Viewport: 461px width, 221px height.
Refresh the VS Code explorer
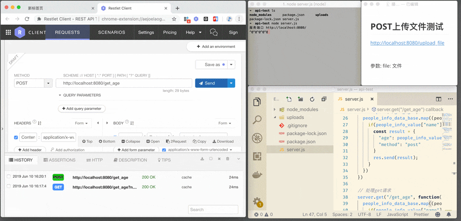pos(312,99)
